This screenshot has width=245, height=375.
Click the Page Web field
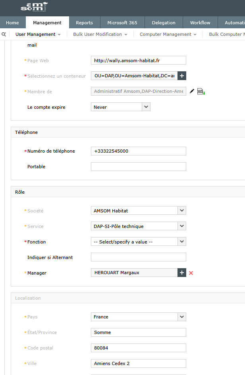click(139, 60)
